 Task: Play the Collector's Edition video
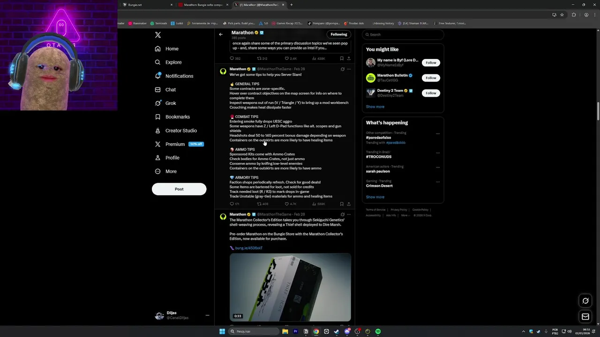290,287
